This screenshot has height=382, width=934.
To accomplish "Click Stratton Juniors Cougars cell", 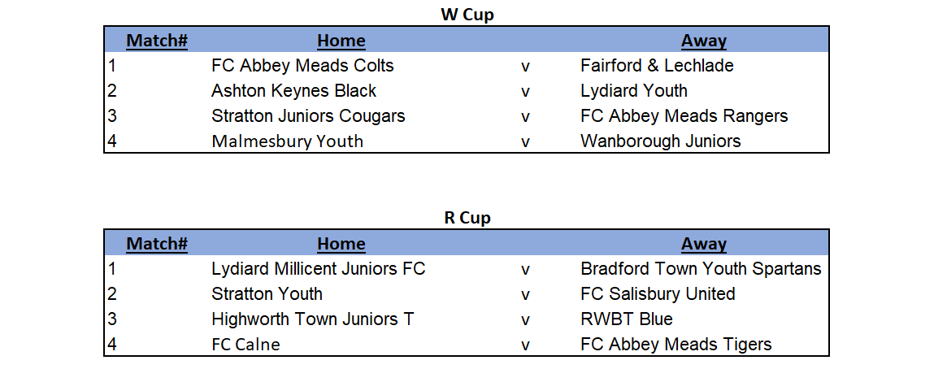I will coord(308,115).
